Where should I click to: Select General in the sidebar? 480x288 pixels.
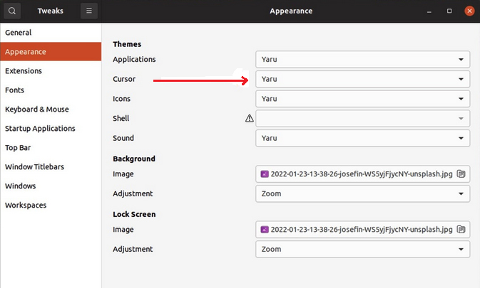click(51, 33)
